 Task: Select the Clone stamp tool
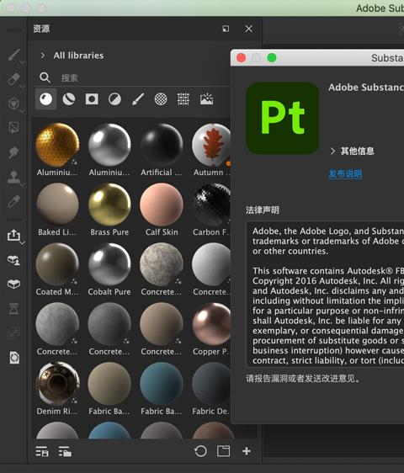[13, 177]
